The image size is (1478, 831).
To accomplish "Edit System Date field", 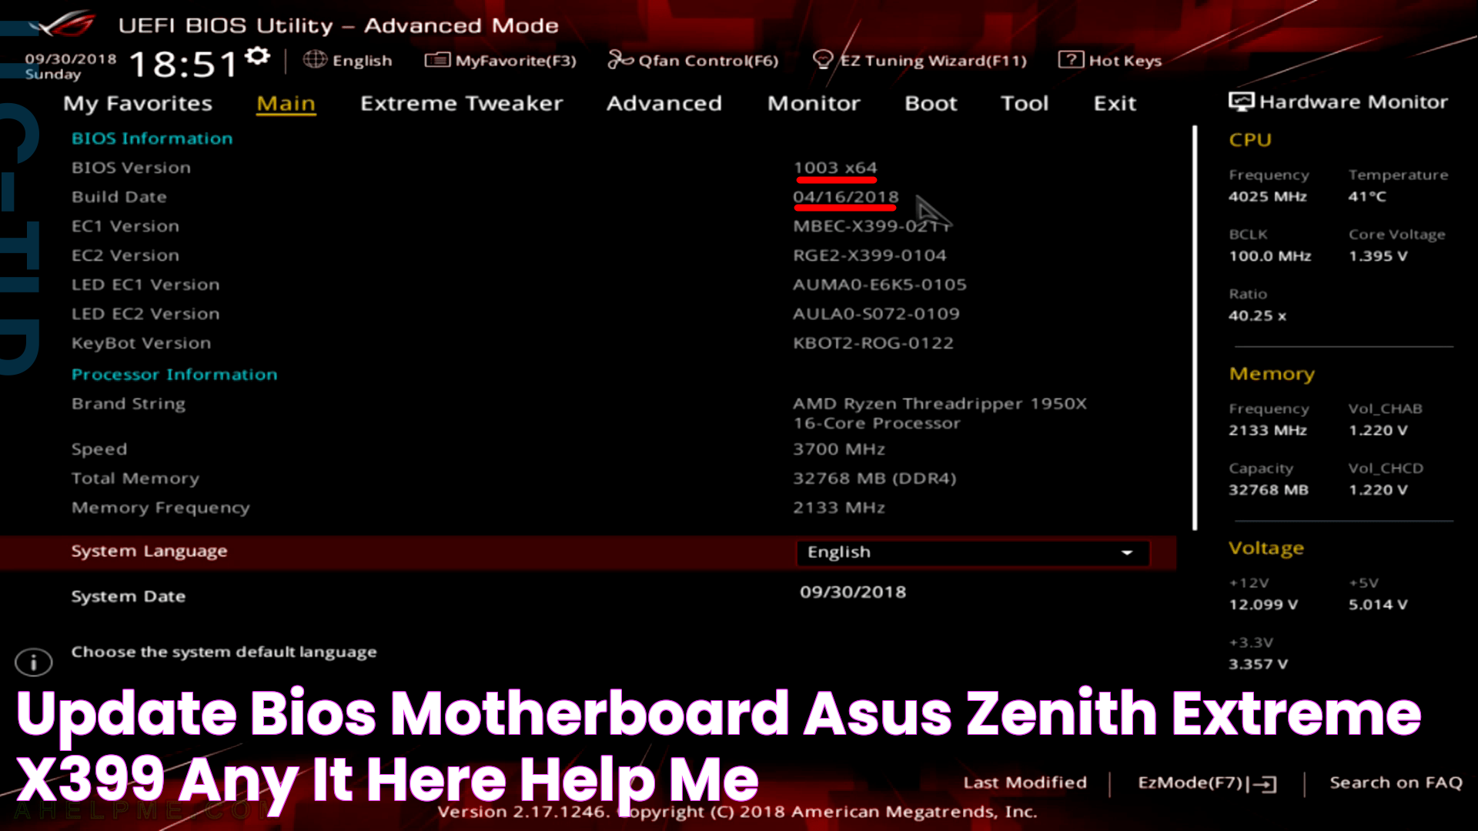I will coord(853,592).
